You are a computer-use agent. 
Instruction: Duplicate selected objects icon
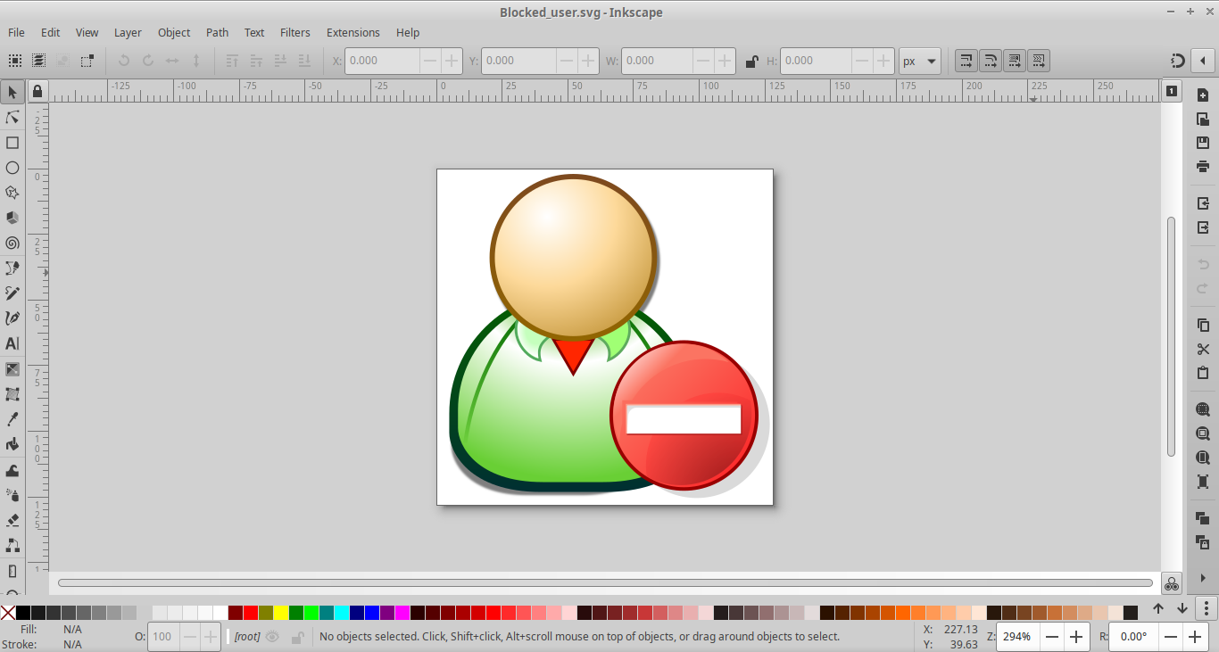pyautogui.click(x=1203, y=517)
